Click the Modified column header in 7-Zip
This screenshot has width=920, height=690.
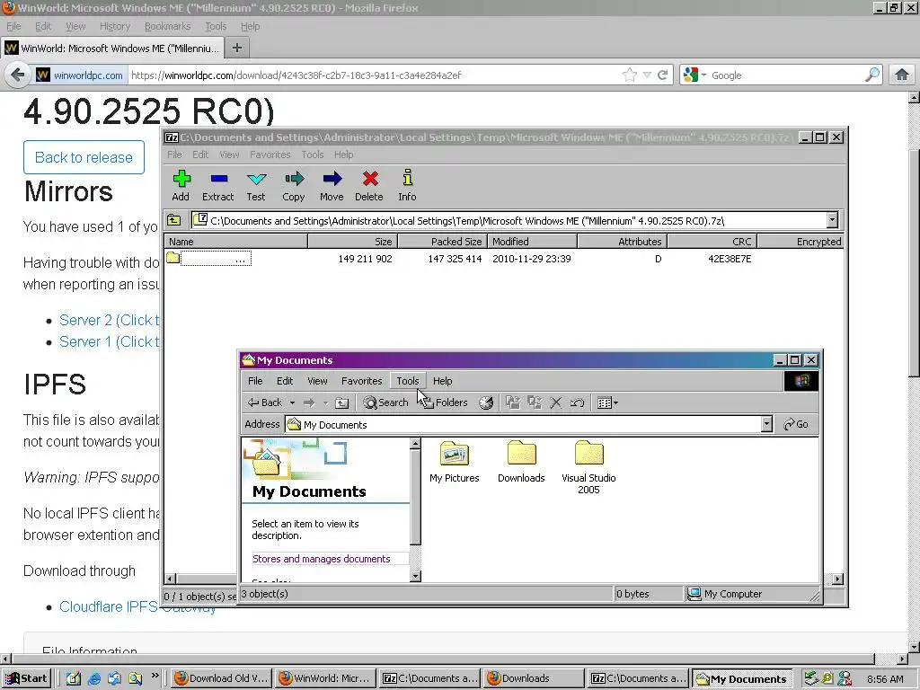tap(532, 241)
